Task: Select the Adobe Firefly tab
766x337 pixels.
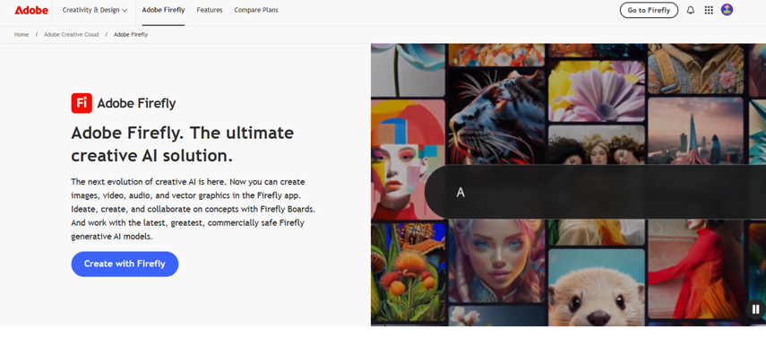Action: 163,10
